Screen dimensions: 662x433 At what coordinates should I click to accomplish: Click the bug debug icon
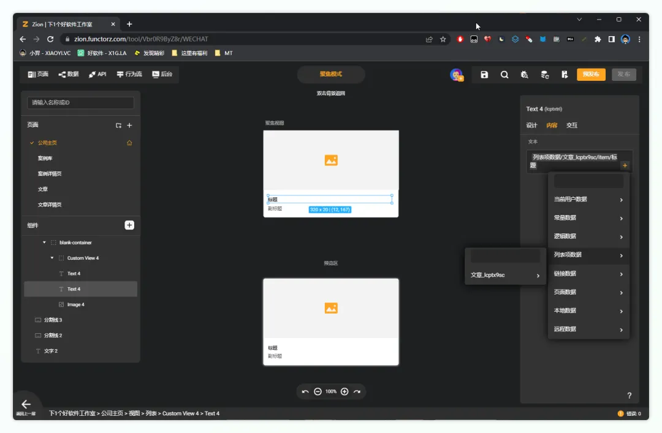(x=524, y=75)
